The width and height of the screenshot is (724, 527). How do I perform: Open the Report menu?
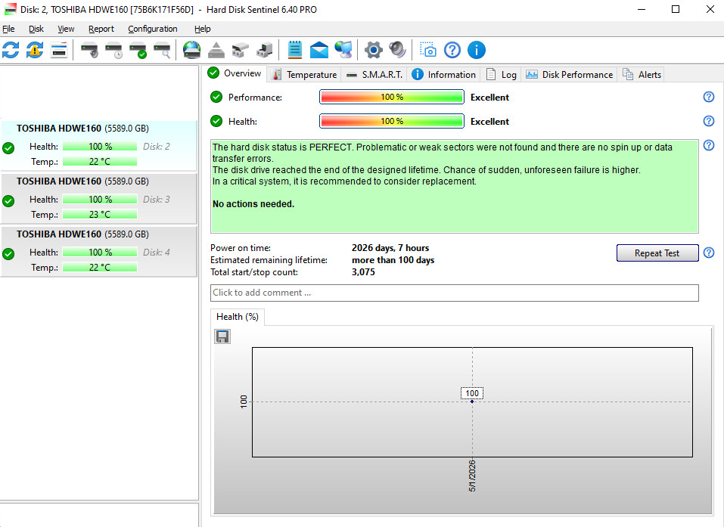pyautogui.click(x=101, y=29)
